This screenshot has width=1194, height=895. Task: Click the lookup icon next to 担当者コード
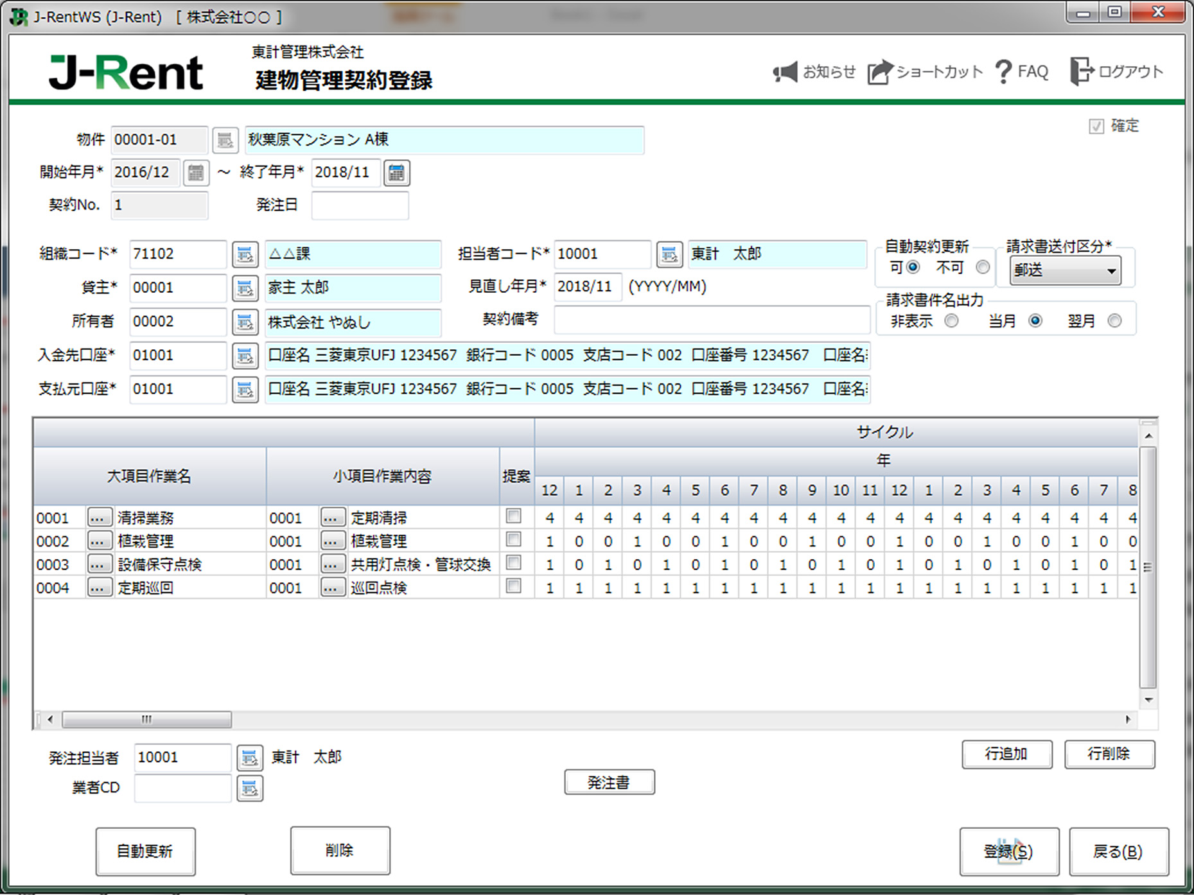point(669,254)
